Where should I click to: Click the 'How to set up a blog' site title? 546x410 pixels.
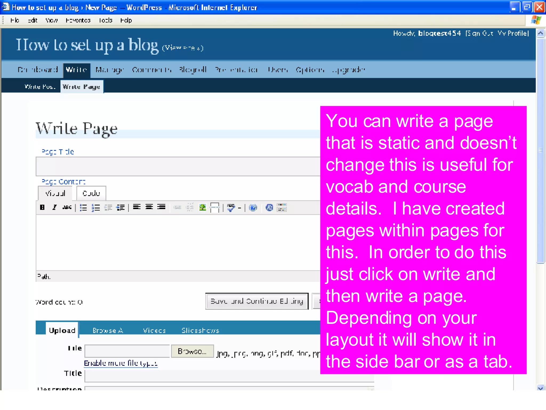[87, 45]
